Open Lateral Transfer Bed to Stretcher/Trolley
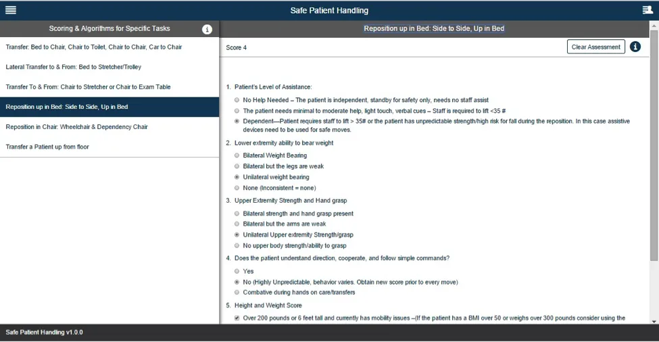Image resolution: width=659 pixels, height=342 pixels. coord(109,67)
